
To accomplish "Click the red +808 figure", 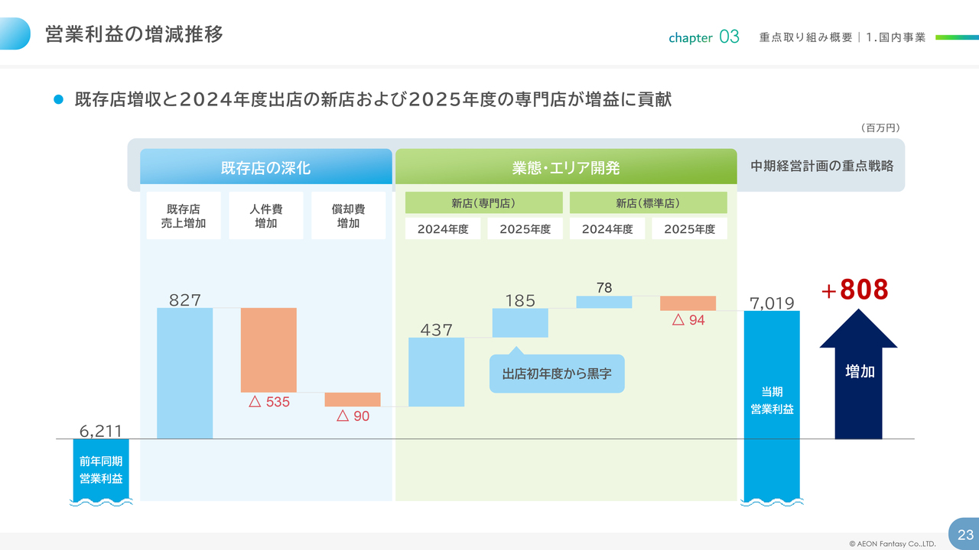I will coord(854,290).
